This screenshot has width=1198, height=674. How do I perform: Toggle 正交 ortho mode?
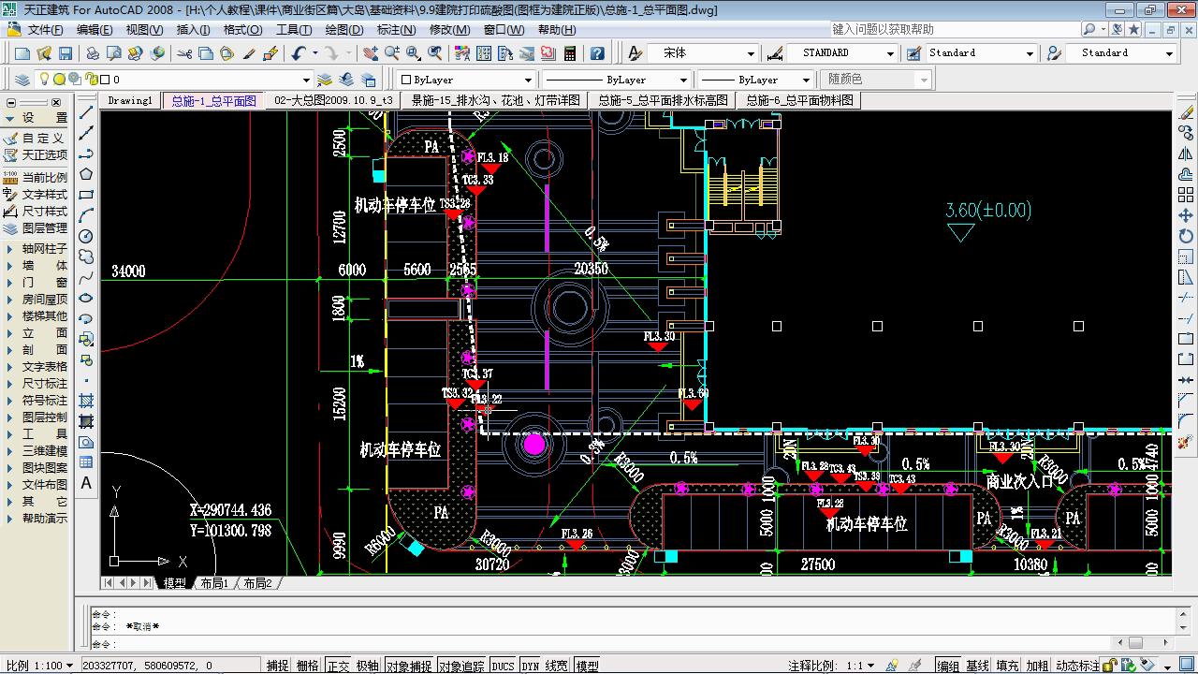338,666
